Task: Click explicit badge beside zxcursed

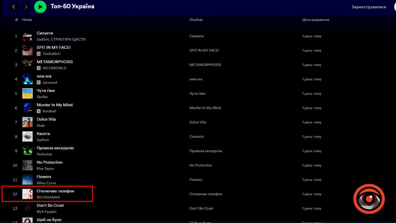Action: tap(39, 83)
